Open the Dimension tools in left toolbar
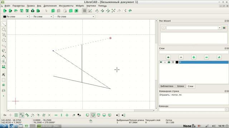The height and width of the screenshot is (128, 229). 4,56
